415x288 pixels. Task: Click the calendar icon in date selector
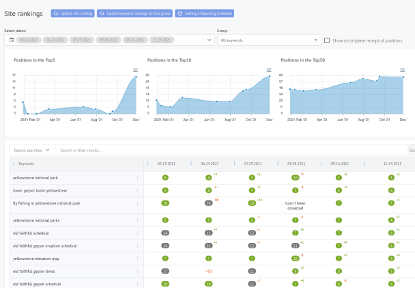[x=12, y=40]
